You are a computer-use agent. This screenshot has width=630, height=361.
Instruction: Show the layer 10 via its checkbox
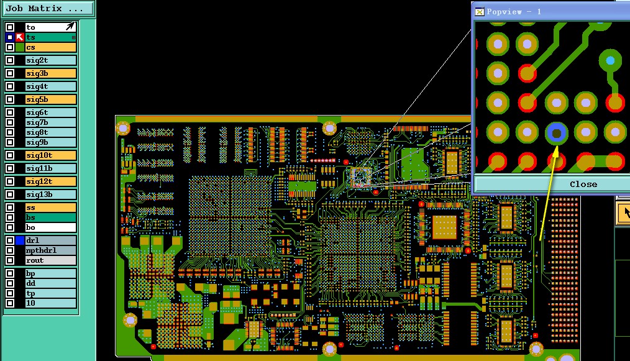pos(10,303)
